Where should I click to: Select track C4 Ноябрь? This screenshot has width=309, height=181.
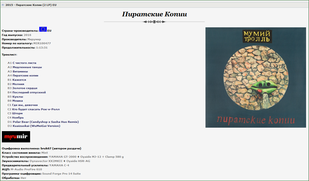point(16,117)
